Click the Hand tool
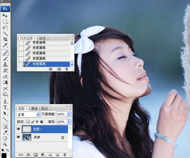This screenshot has height=158, width=190. 5,138
